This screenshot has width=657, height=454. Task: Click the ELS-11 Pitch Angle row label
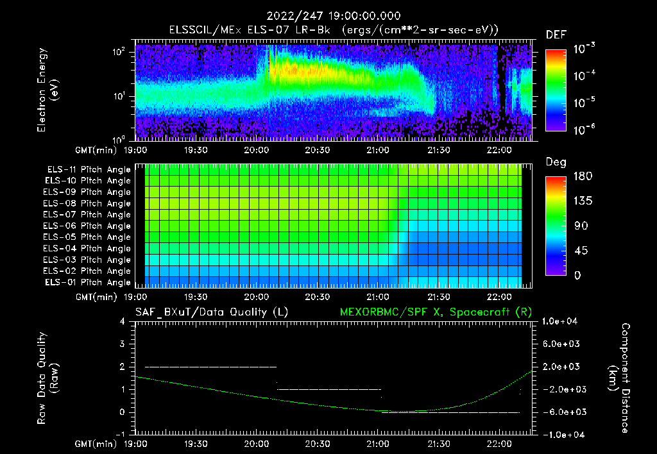tap(89, 170)
